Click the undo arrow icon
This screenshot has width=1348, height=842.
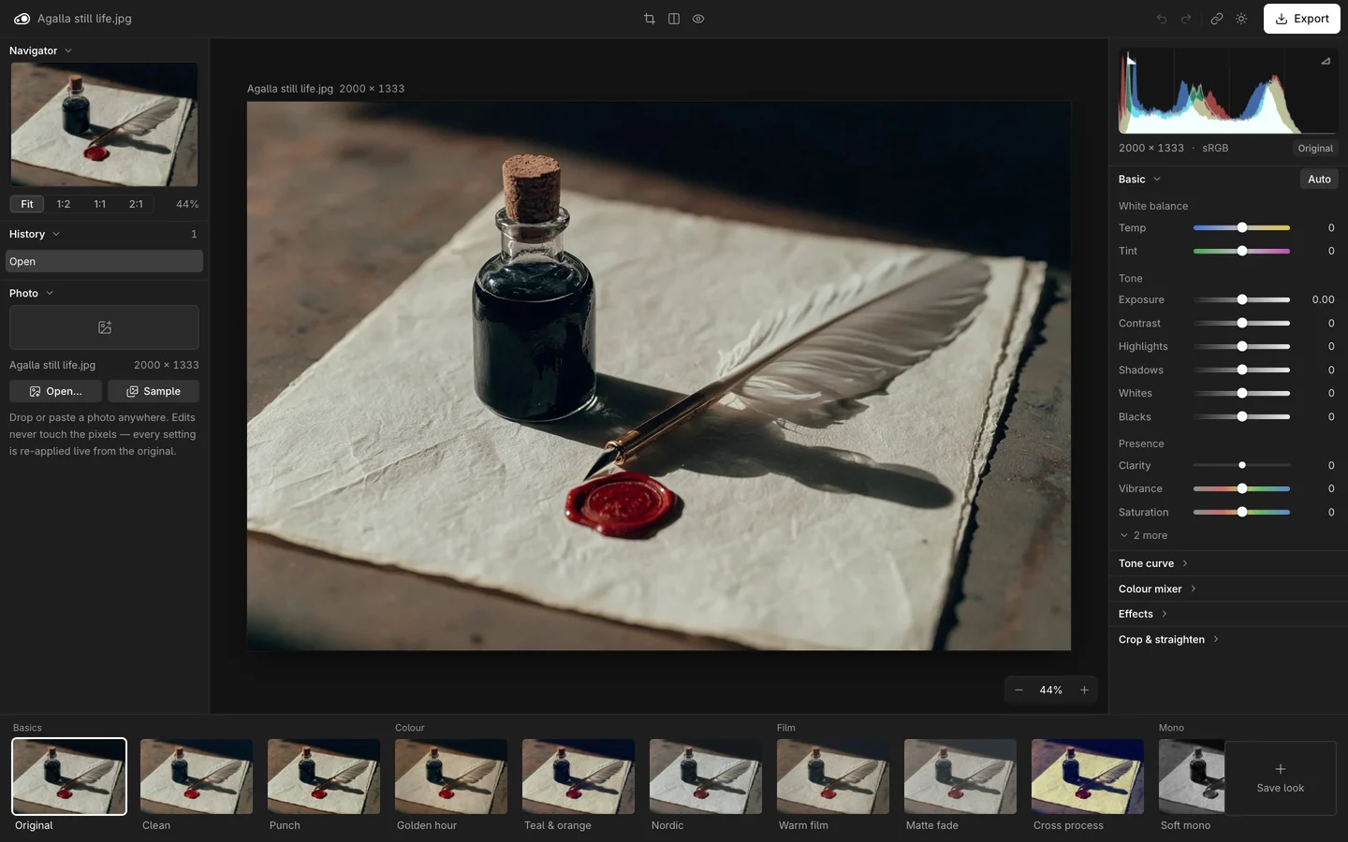click(x=1162, y=19)
